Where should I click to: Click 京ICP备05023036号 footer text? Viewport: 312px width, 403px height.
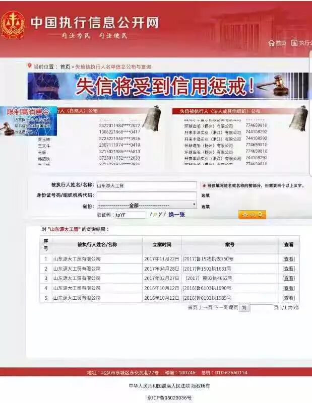pos(169,398)
